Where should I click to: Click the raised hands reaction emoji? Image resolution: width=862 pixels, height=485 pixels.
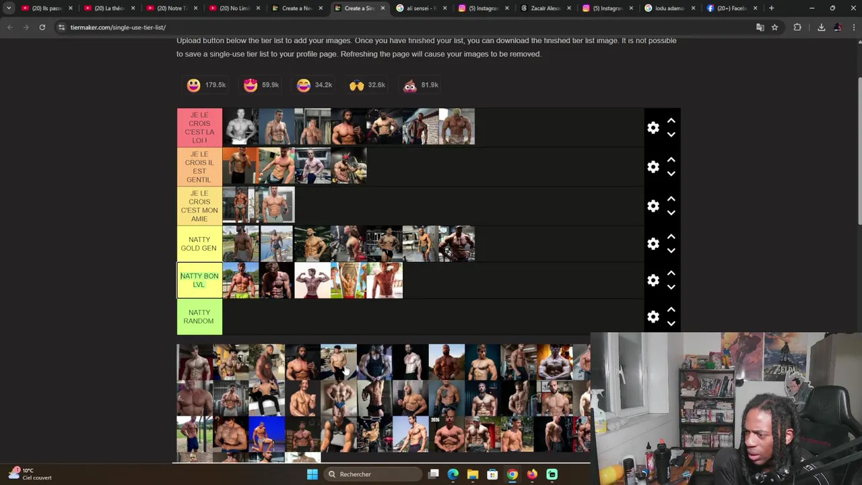[x=357, y=85]
